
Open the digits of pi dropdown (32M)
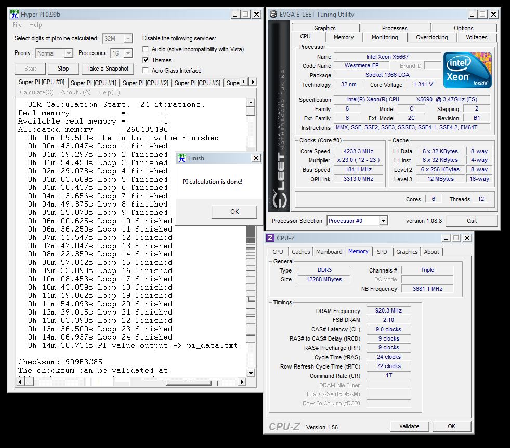click(128, 38)
